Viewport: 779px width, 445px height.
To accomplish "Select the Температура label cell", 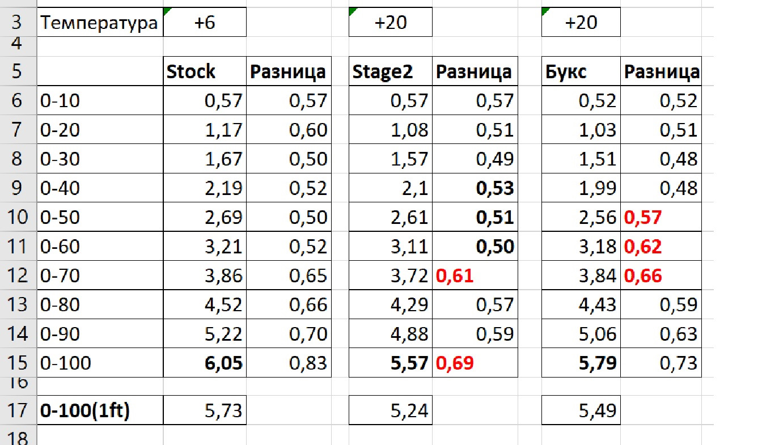I will pyautogui.click(x=100, y=22).
